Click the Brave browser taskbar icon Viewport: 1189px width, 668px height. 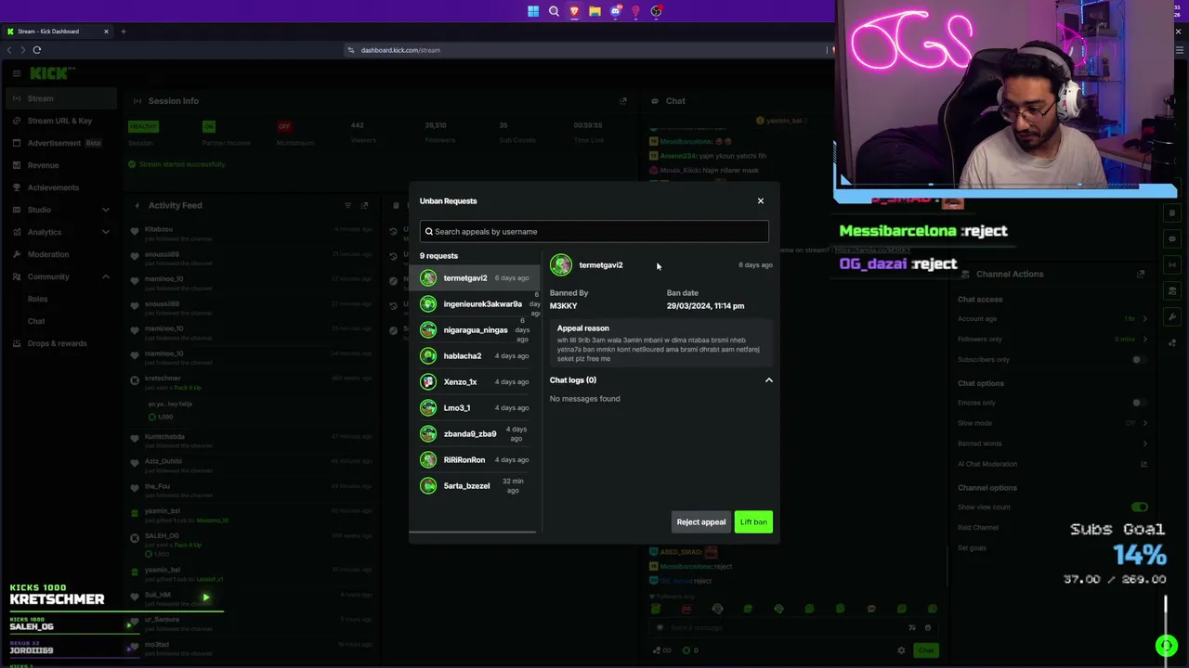[574, 11]
